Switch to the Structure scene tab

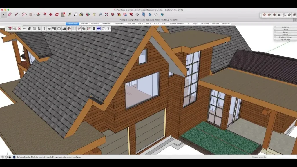coord(226,24)
